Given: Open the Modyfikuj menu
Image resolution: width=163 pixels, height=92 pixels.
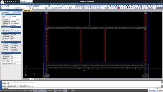Looking at the screenshot, I should coord(49,4).
